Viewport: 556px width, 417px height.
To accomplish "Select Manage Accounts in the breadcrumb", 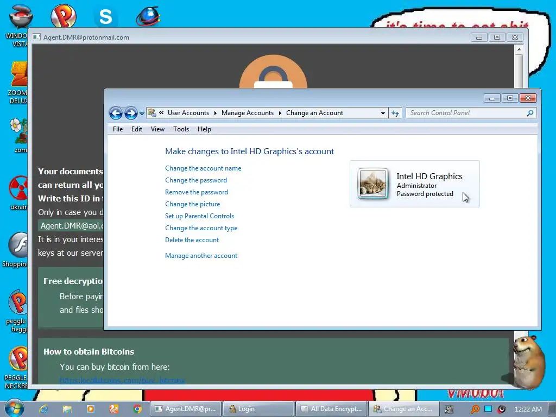I will 248,113.
